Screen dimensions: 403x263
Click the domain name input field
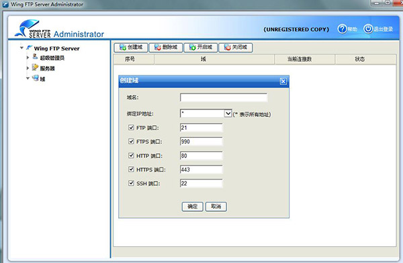[x=224, y=98]
